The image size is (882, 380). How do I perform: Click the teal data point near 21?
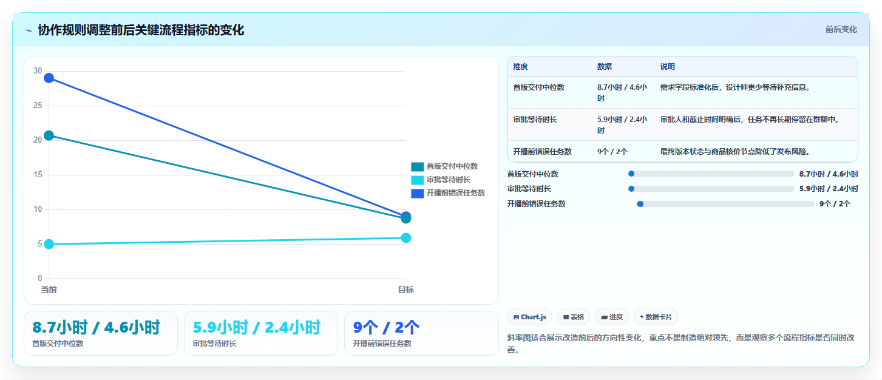(x=49, y=135)
